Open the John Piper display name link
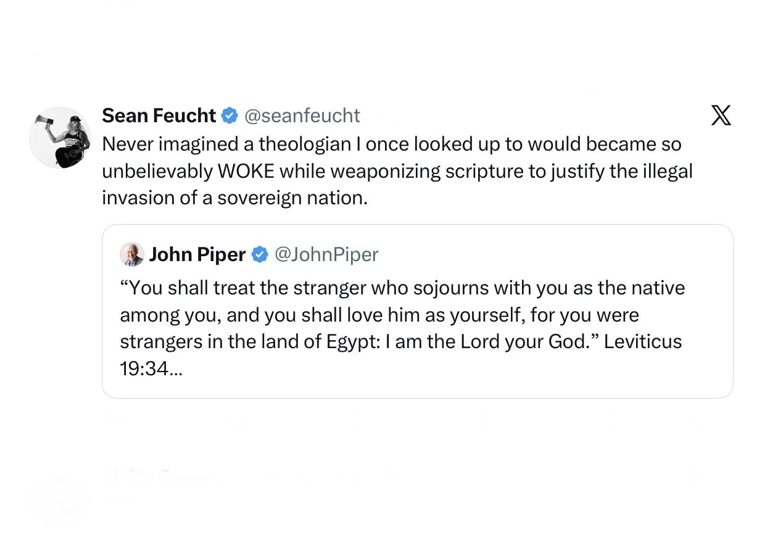The height and width of the screenshot is (537, 770). coord(197,254)
